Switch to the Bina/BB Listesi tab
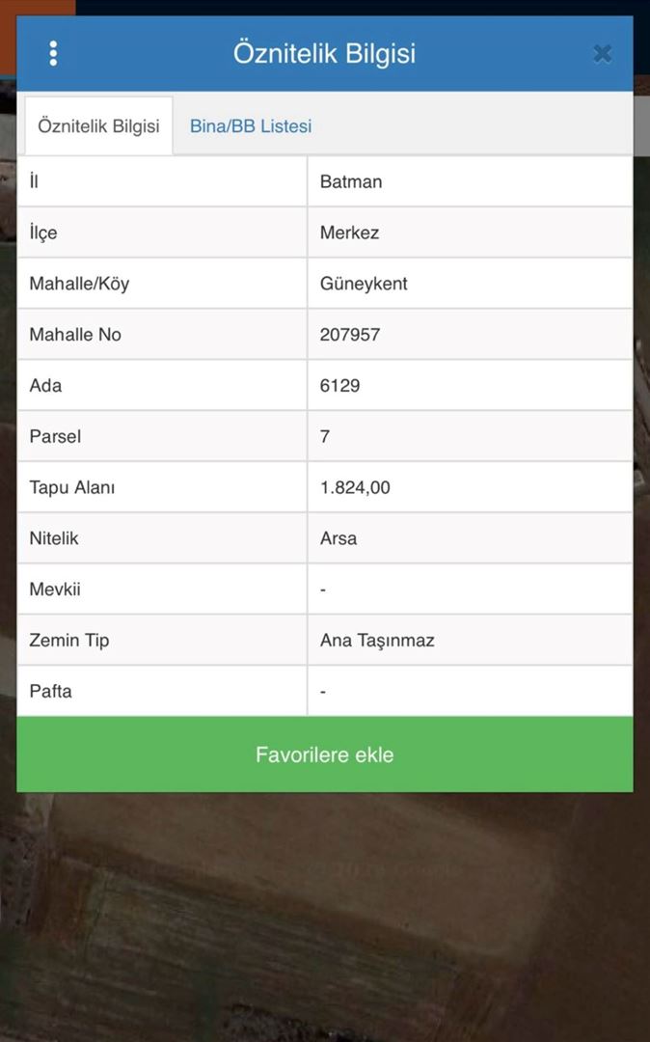The image size is (650, 1042). 251,126
